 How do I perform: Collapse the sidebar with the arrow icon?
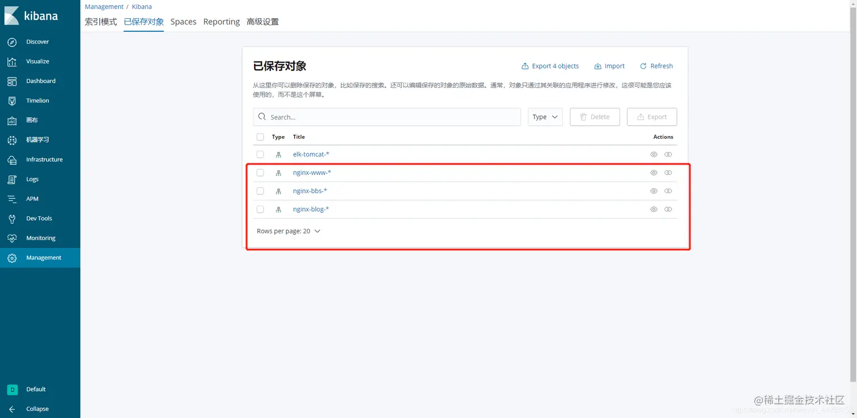click(12, 409)
